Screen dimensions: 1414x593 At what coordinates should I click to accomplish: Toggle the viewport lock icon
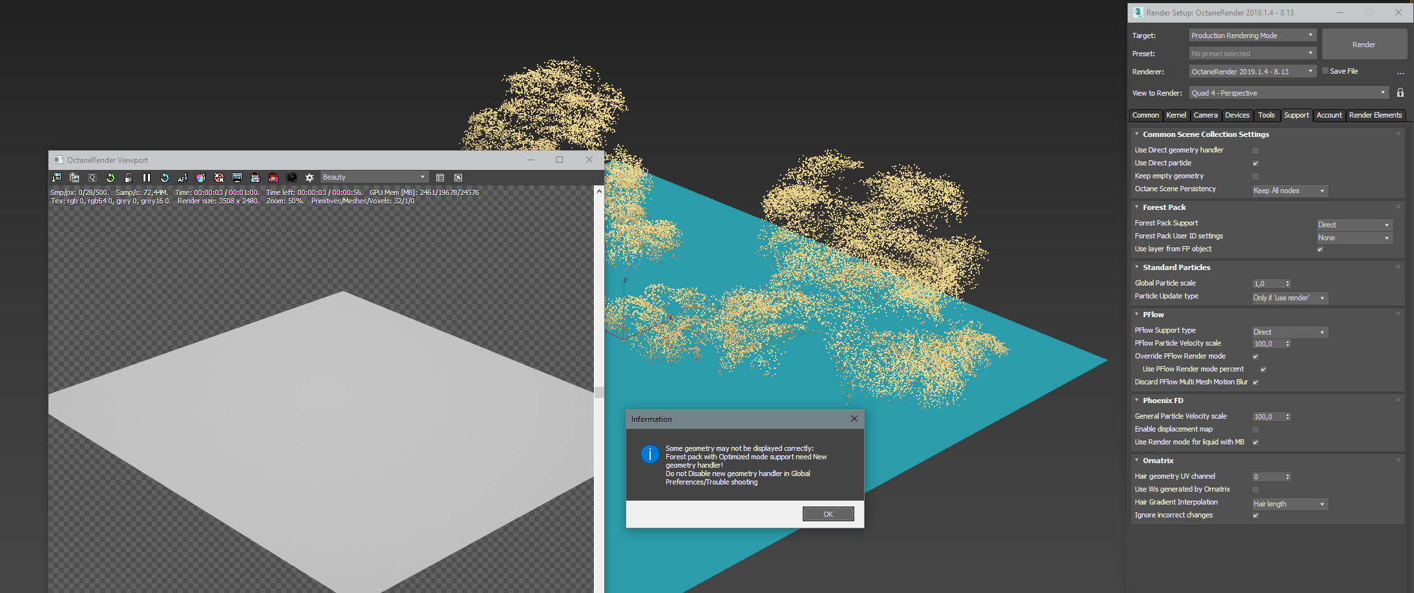click(129, 178)
